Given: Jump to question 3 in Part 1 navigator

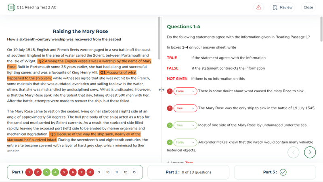Looking at the screenshot, I should coord(46,172).
